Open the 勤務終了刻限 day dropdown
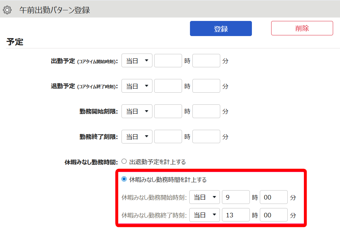The image size is (340, 229). point(137,136)
